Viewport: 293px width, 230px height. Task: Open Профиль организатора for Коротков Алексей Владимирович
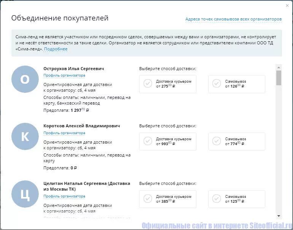coord(64,133)
